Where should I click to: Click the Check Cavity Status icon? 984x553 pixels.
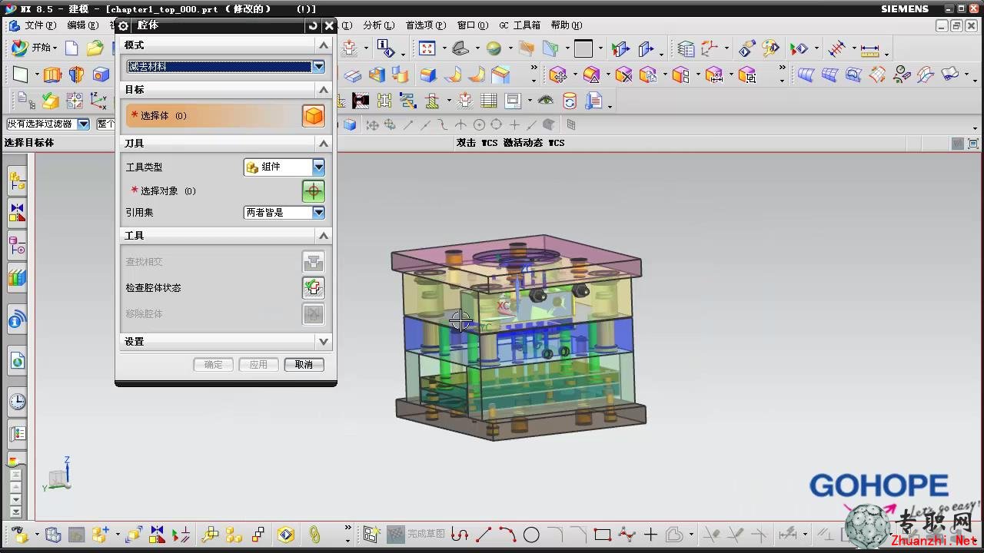313,288
